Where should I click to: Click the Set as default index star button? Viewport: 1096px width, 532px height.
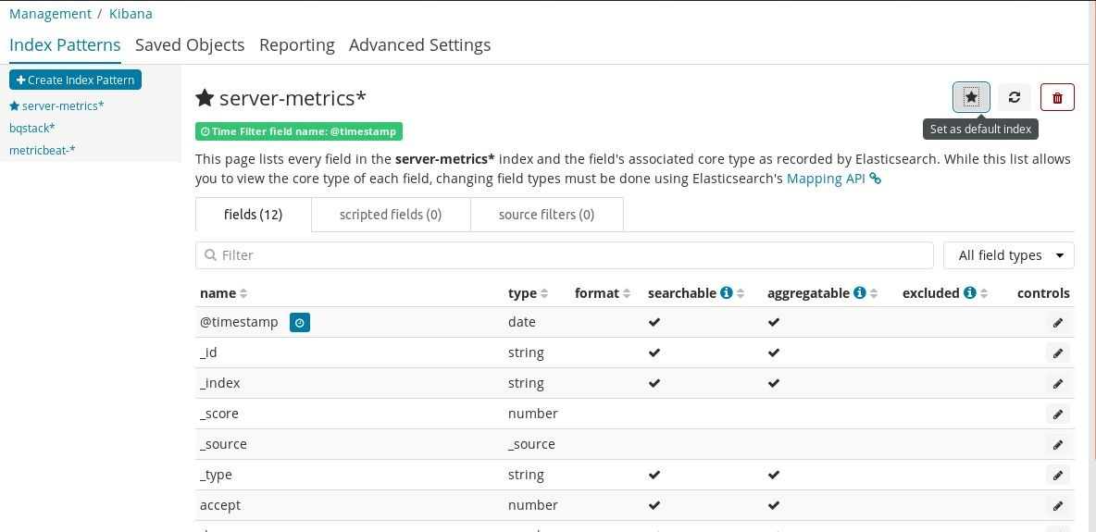pos(971,96)
